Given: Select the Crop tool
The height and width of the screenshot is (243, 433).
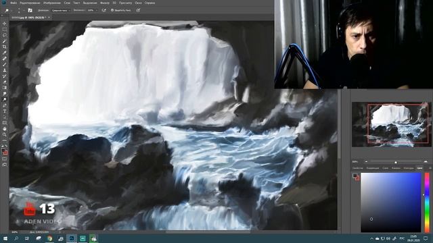Looking at the screenshot, I should coord(5,47).
